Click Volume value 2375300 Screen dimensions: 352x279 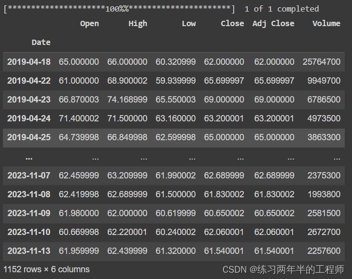[x=324, y=176]
